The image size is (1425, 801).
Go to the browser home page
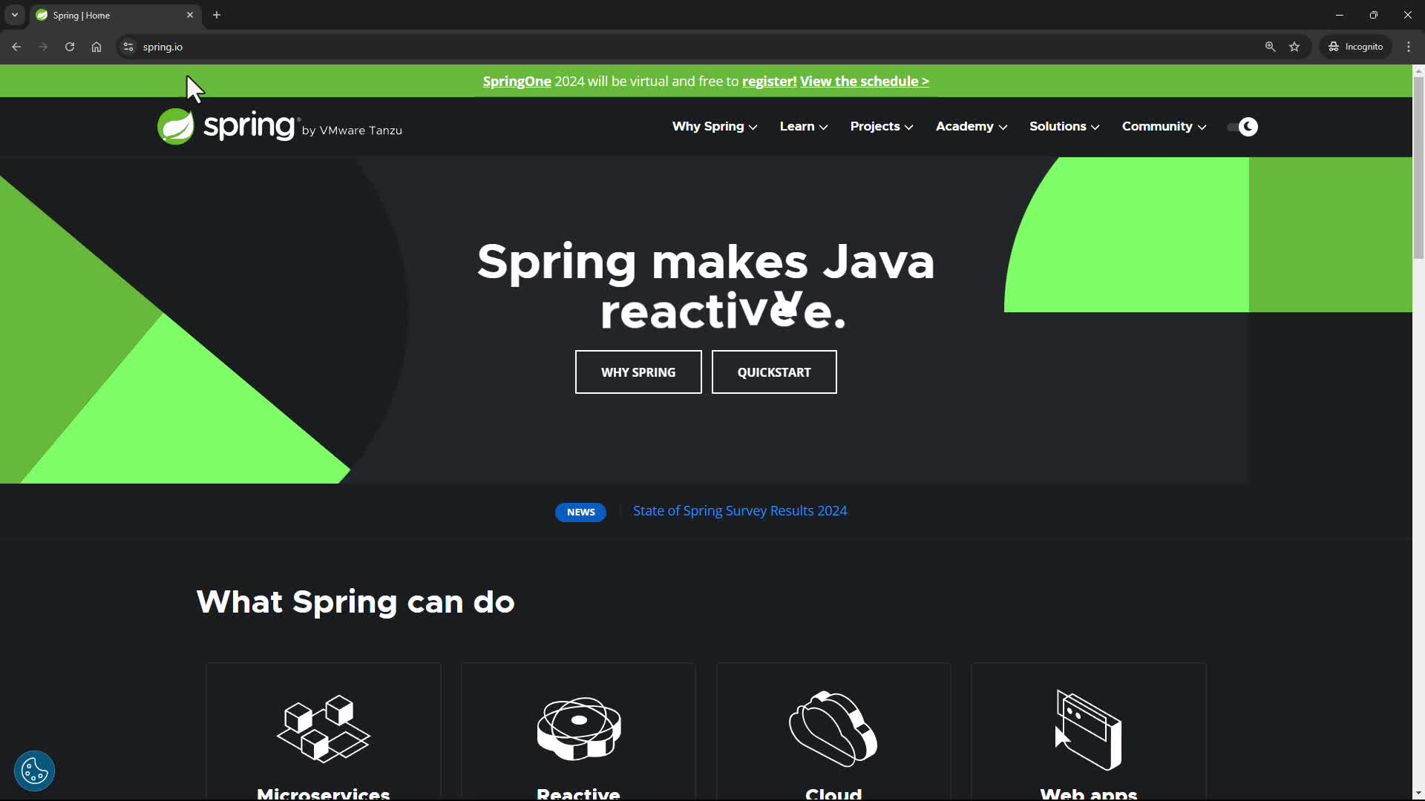pos(96,47)
